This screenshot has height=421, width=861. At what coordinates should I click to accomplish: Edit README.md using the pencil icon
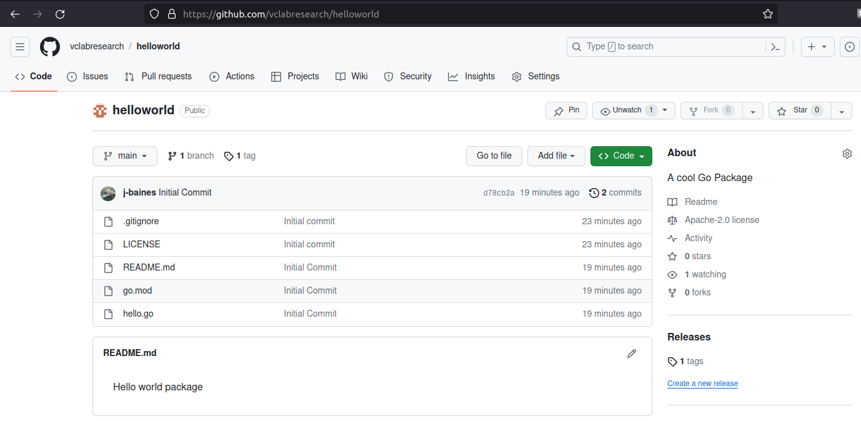point(631,353)
